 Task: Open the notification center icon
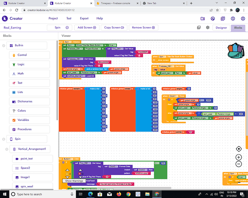point(242,194)
